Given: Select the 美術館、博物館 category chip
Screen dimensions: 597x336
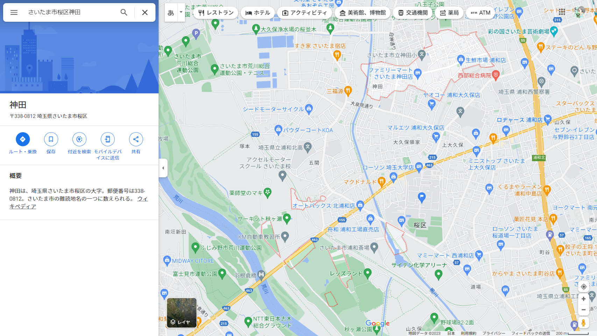Looking at the screenshot, I should pos(363,13).
